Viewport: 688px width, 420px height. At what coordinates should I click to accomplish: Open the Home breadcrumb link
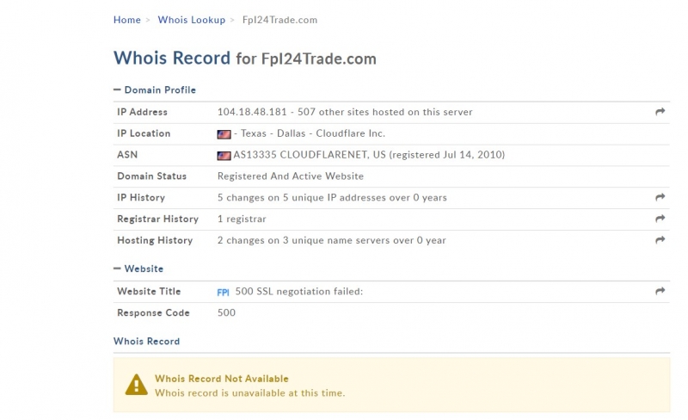click(126, 20)
